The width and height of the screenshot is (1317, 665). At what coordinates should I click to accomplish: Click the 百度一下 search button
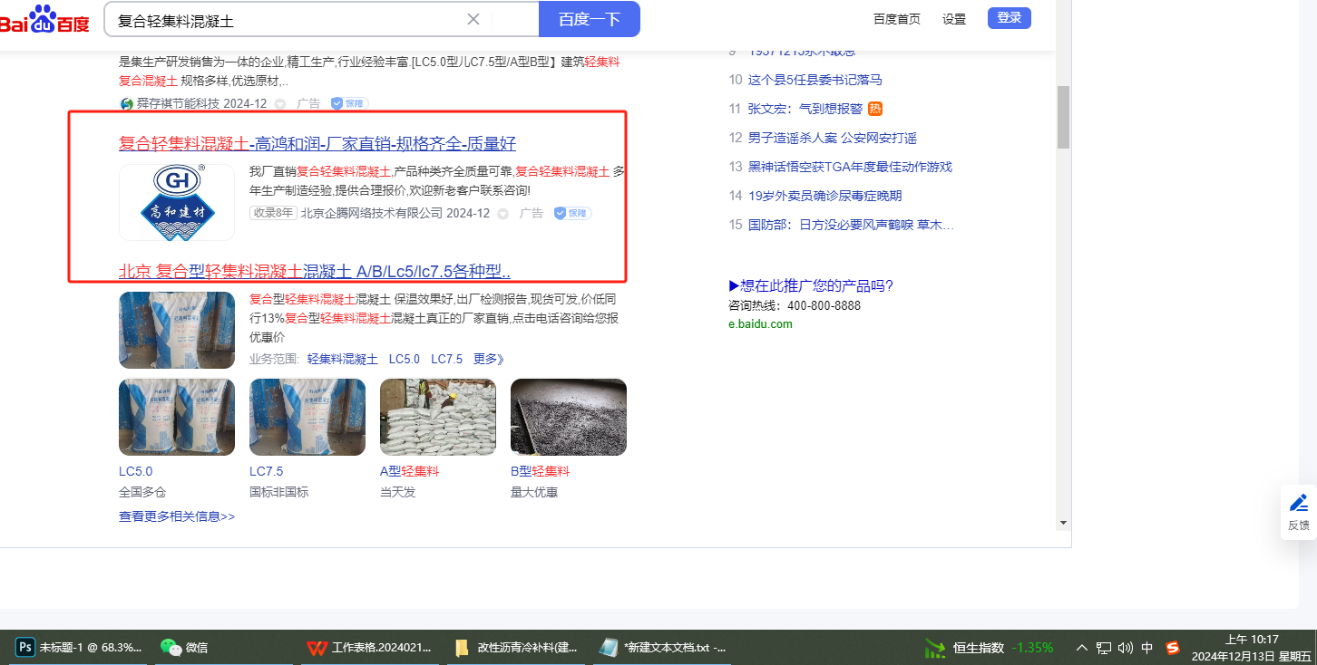pyautogui.click(x=590, y=19)
